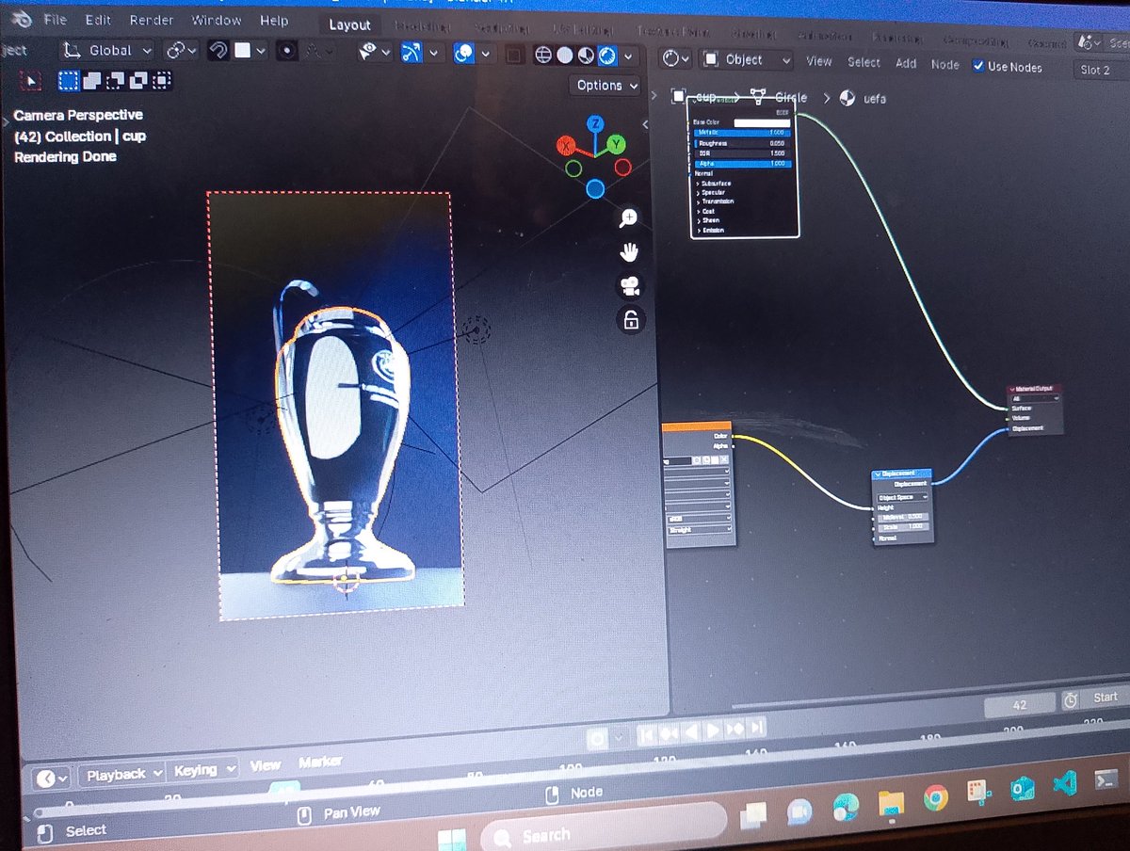
Task: Toggle snapping magnet icon
Action: pos(218,50)
